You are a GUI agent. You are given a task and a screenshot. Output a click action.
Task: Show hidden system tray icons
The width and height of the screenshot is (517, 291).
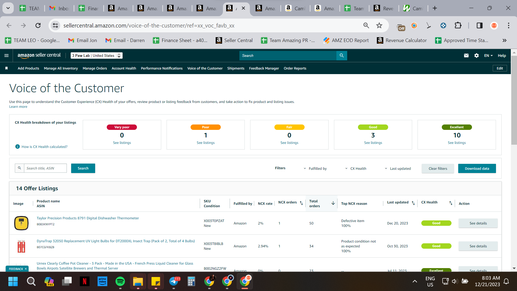(x=415, y=281)
